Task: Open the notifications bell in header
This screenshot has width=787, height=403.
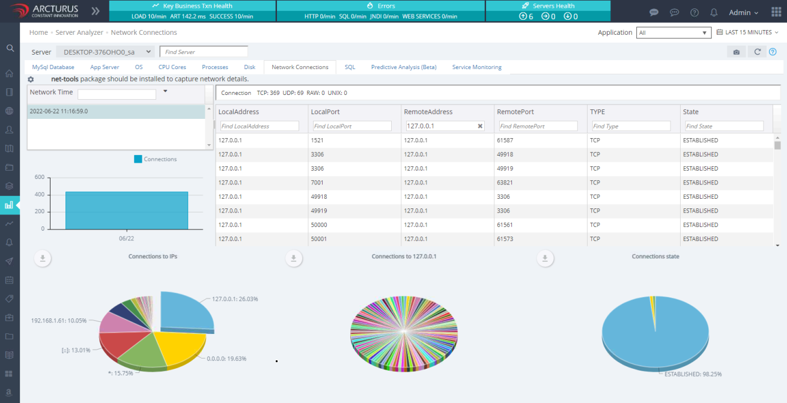Action: [x=714, y=13]
